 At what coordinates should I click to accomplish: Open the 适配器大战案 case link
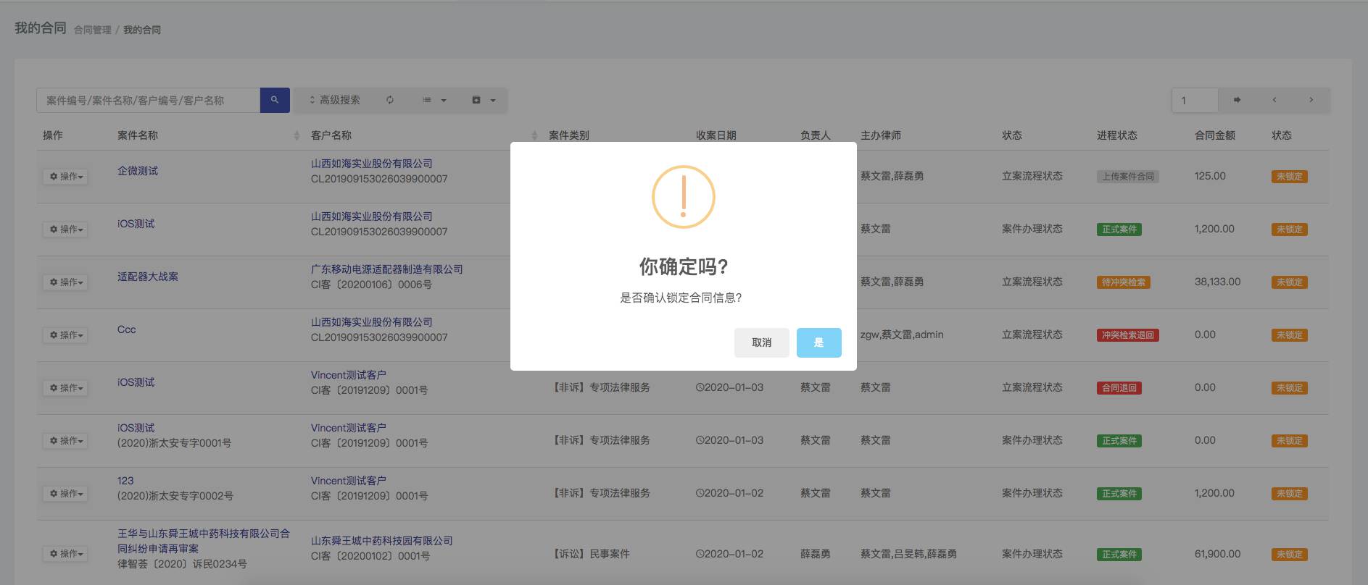pyautogui.click(x=148, y=277)
